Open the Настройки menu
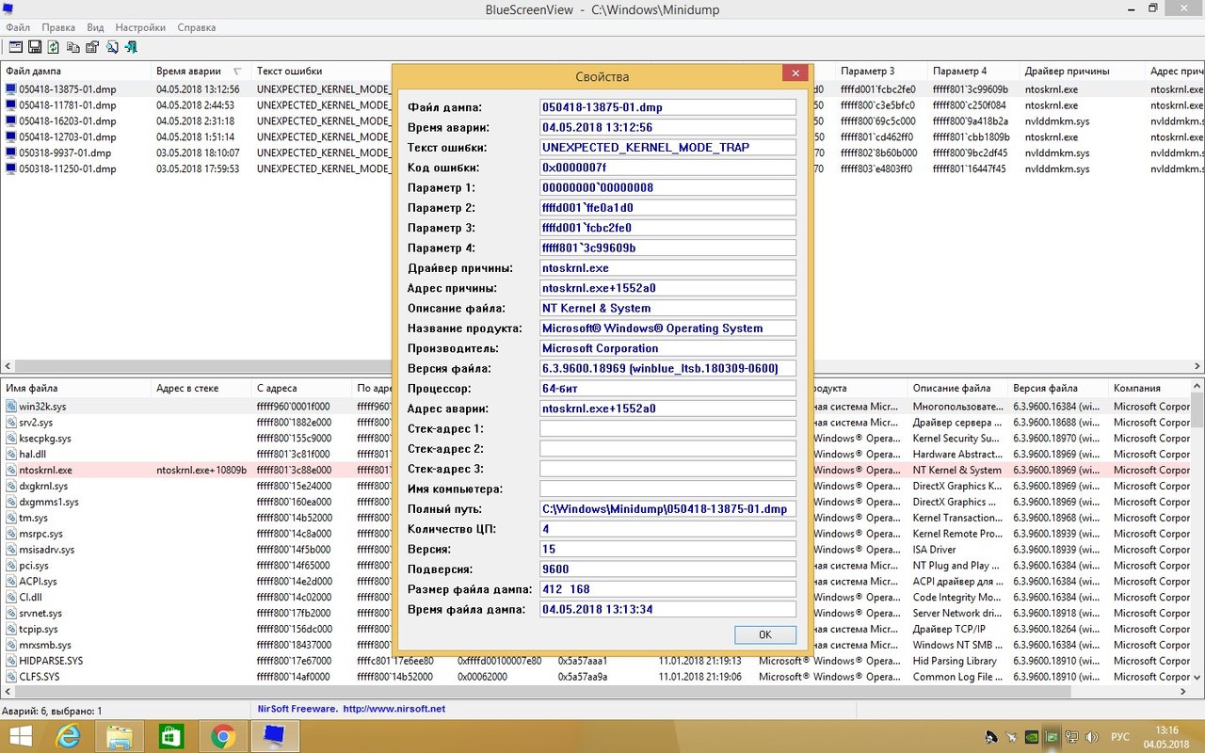 (x=139, y=27)
